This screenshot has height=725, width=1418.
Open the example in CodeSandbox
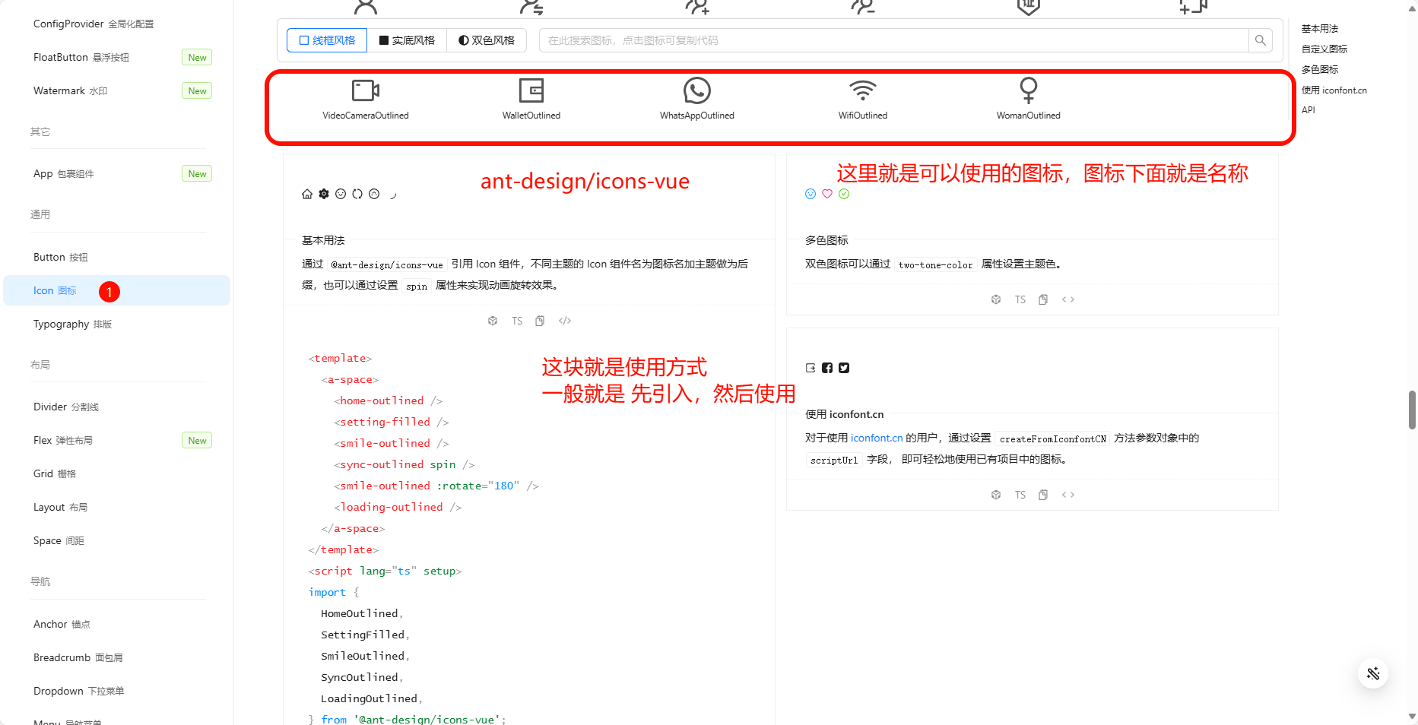tap(493, 320)
